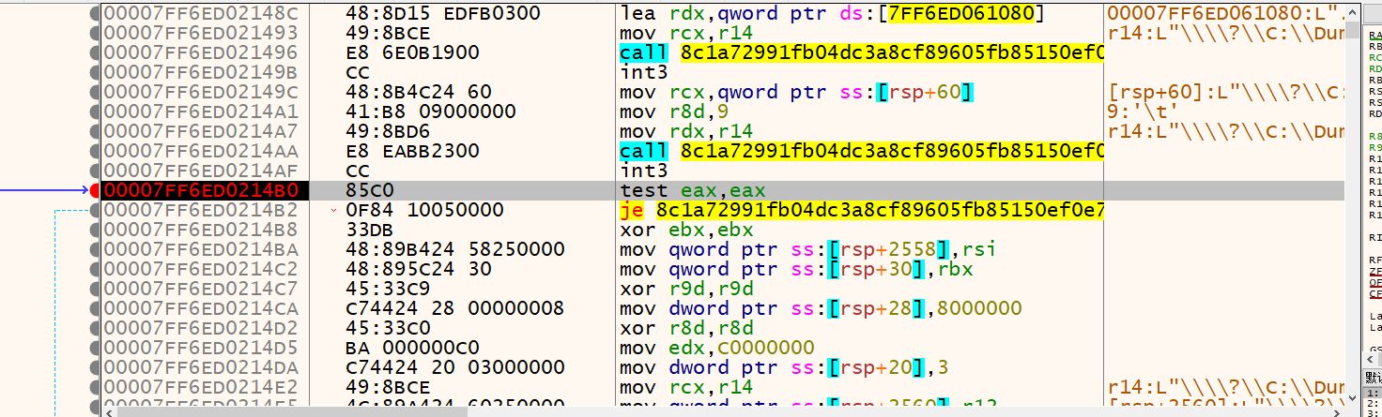The image size is (1382, 417).
Task: Click the bullet beside address 00007FF6ED0214CA
Action: [x=95, y=308]
